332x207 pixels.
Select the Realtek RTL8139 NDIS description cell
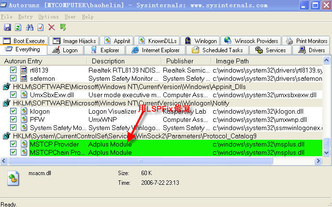pos(124,70)
